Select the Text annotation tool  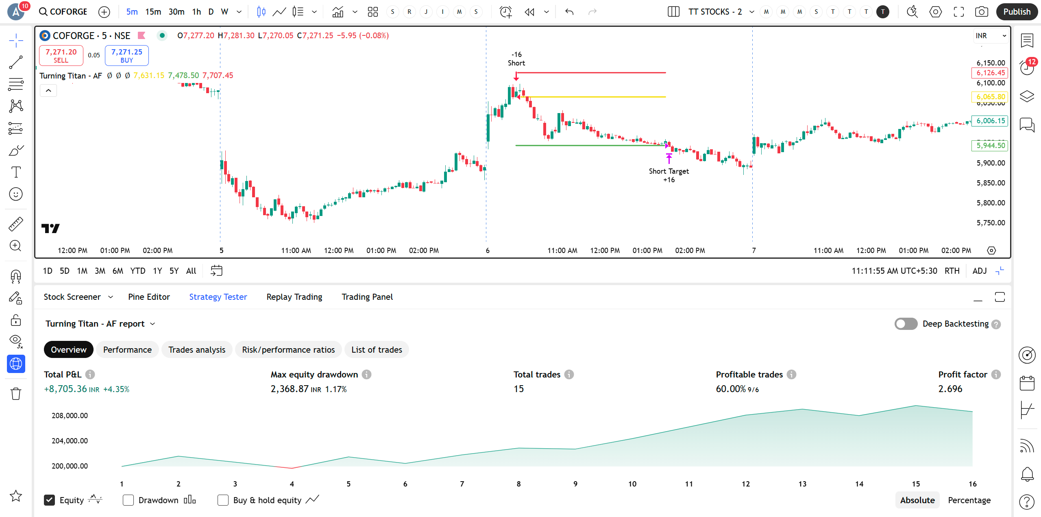[x=16, y=172]
